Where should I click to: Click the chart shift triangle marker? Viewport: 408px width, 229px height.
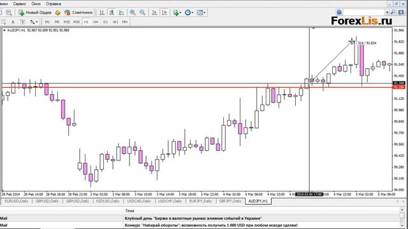tap(313, 28)
